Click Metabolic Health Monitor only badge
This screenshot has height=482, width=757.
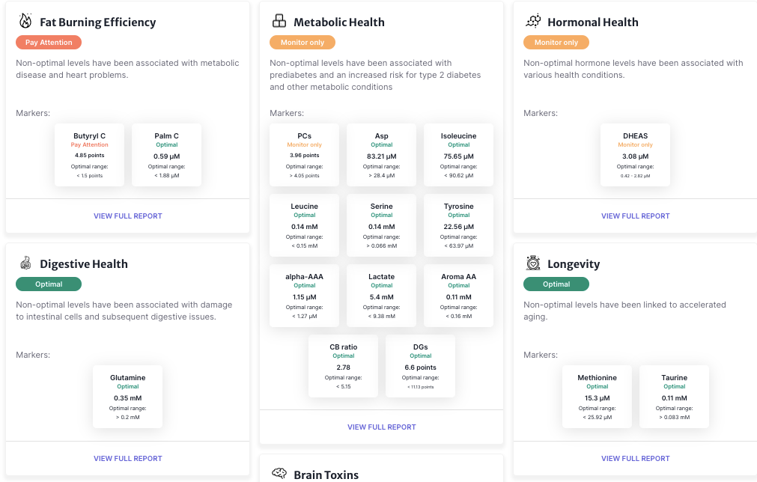point(303,43)
